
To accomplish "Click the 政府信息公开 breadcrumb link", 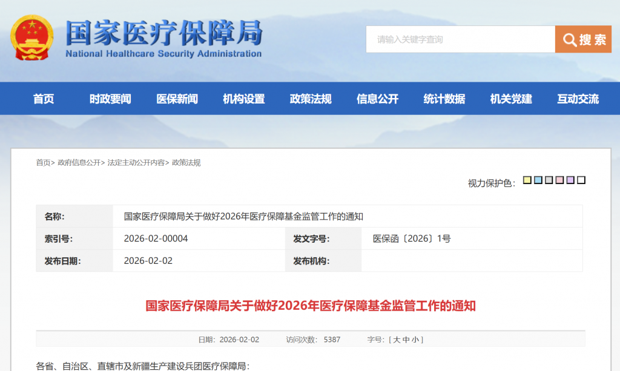I will pyautogui.click(x=79, y=163).
